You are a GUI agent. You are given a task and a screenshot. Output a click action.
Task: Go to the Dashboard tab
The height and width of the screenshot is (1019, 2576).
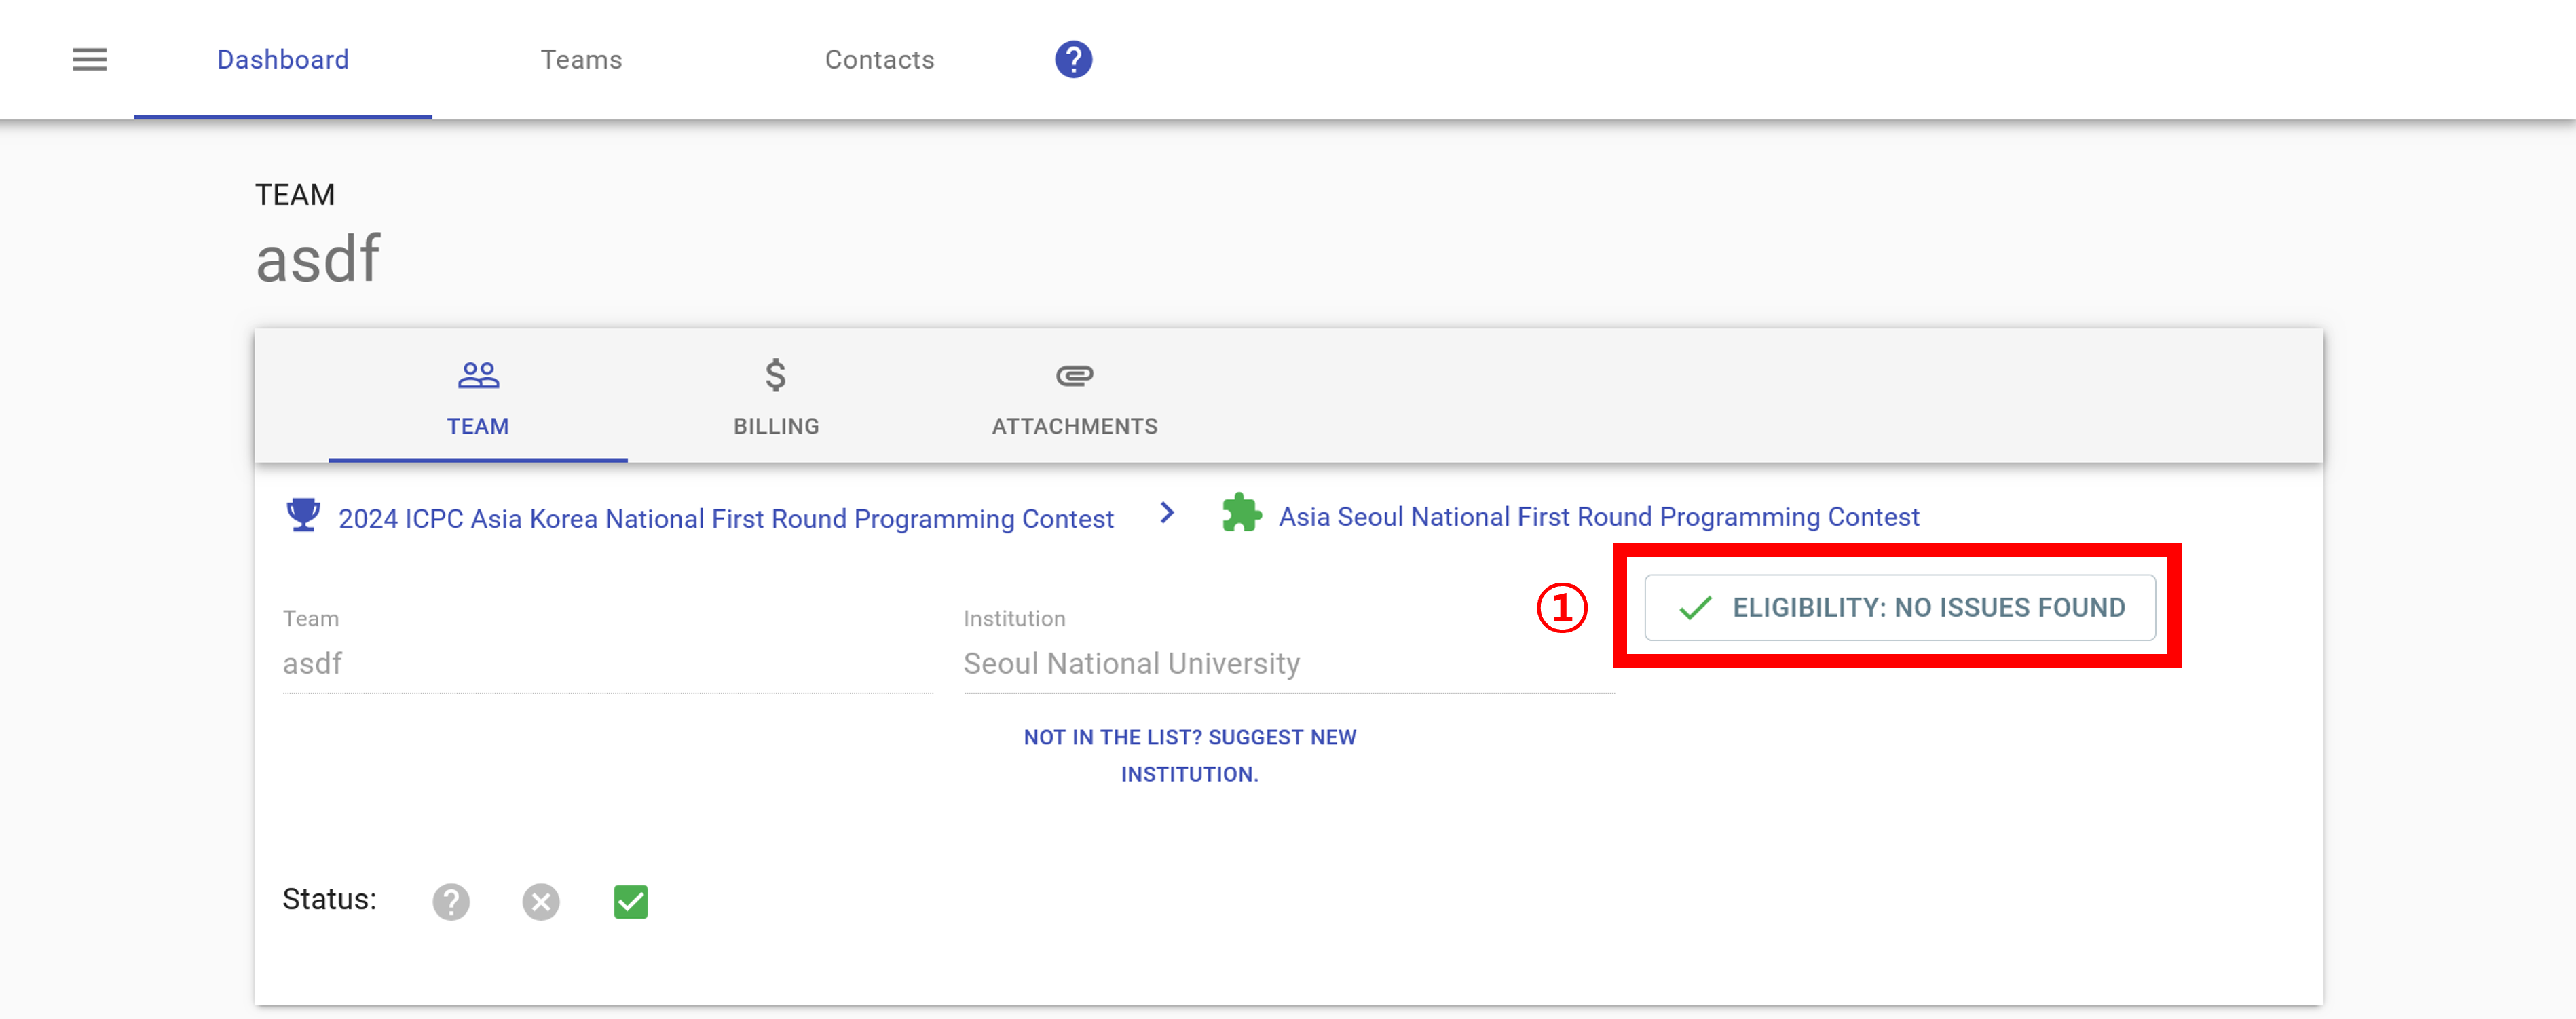click(283, 60)
